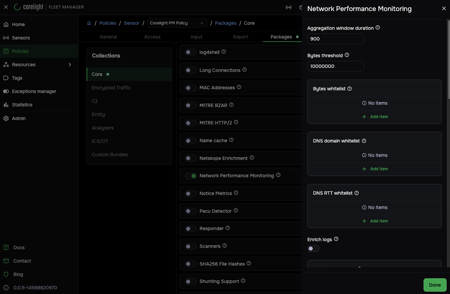Enable the MAC Addresses toggle
The width and height of the screenshot is (450, 294).
[191, 88]
